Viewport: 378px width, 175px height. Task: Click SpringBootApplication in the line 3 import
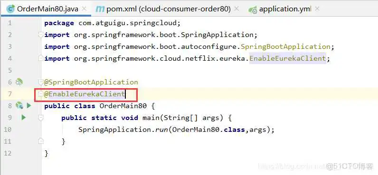click(286, 46)
